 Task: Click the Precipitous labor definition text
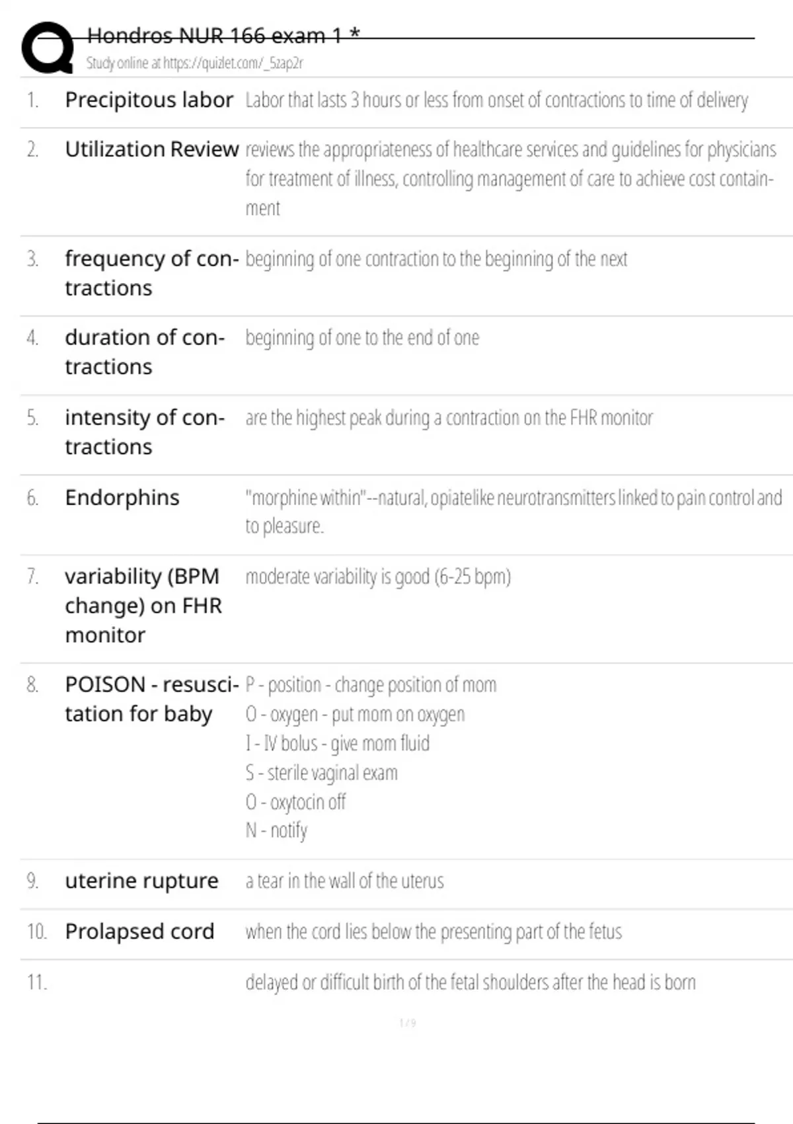tap(496, 100)
